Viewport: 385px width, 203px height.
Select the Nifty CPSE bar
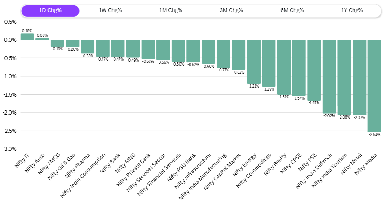point(299,67)
